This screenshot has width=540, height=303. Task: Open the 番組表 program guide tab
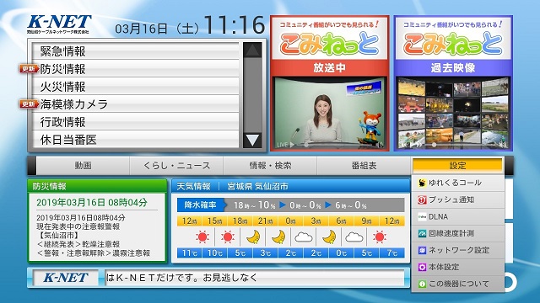tap(364, 166)
